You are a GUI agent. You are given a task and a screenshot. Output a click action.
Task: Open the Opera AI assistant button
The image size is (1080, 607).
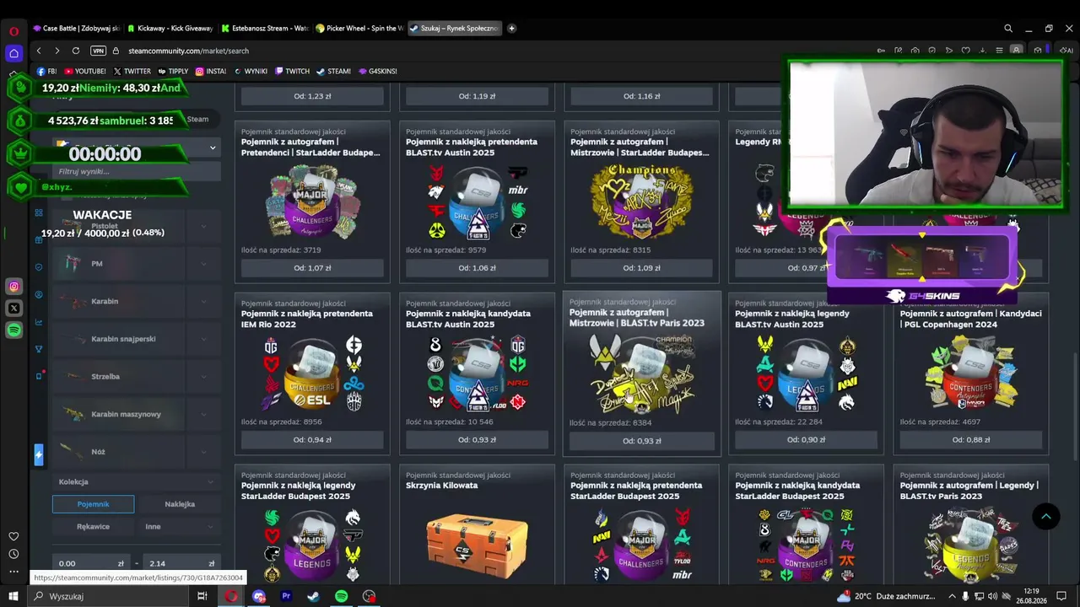1068,51
